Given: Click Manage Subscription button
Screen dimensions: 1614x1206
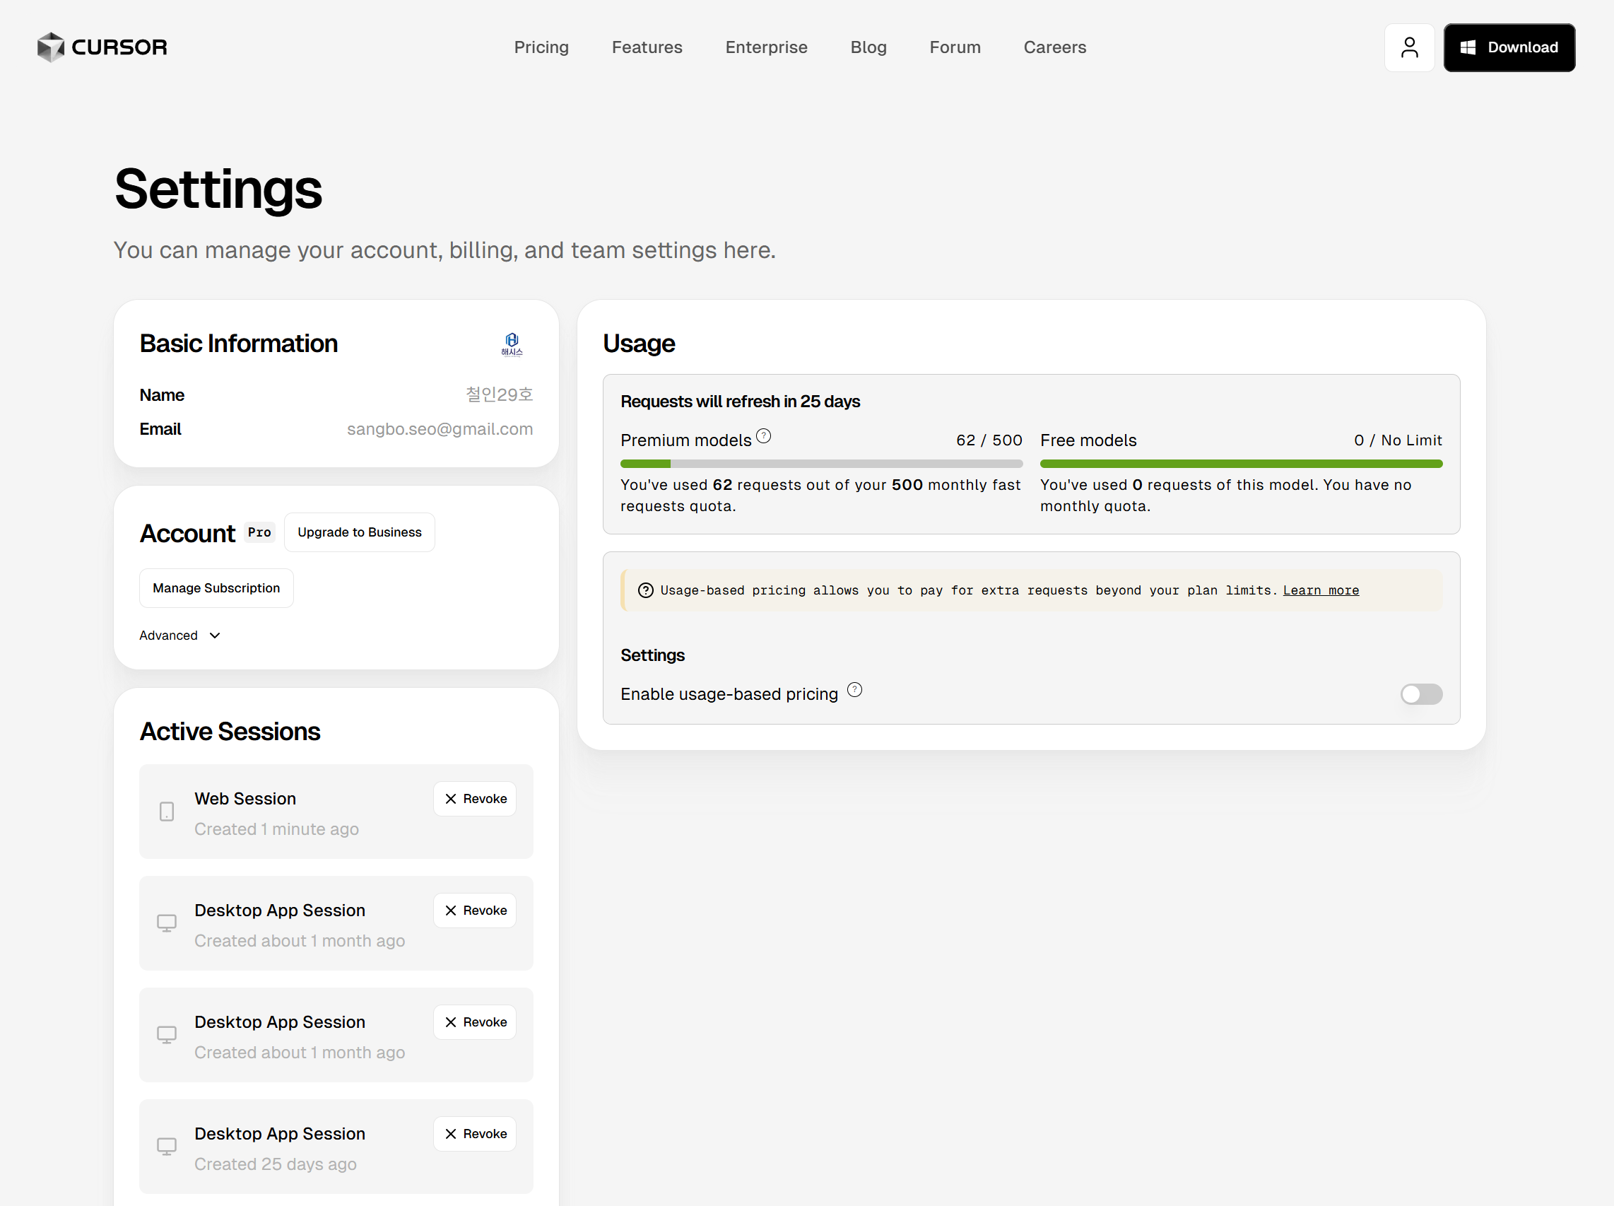Looking at the screenshot, I should [x=216, y=587].
